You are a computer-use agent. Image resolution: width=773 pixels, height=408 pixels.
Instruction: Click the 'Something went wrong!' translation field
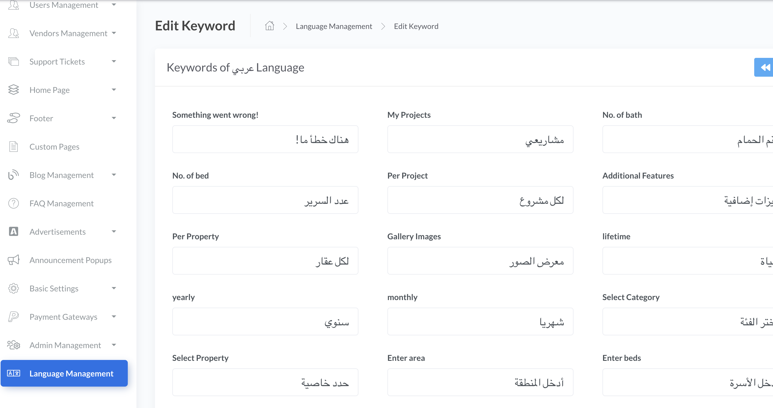(265, 139)
